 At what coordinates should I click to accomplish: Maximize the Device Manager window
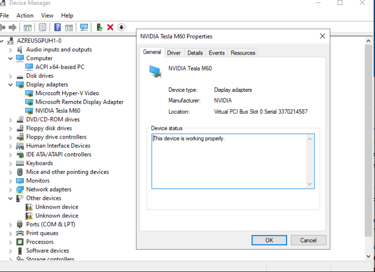[x=340, y=2]
